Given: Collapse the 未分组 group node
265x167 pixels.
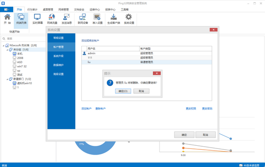Looking at the screenshot, I should 7,49.
